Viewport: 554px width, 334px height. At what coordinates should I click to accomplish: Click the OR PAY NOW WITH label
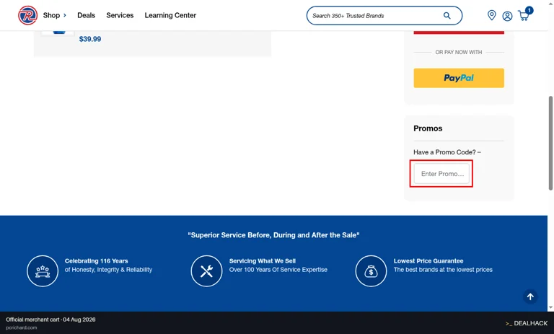coord(459,53)
